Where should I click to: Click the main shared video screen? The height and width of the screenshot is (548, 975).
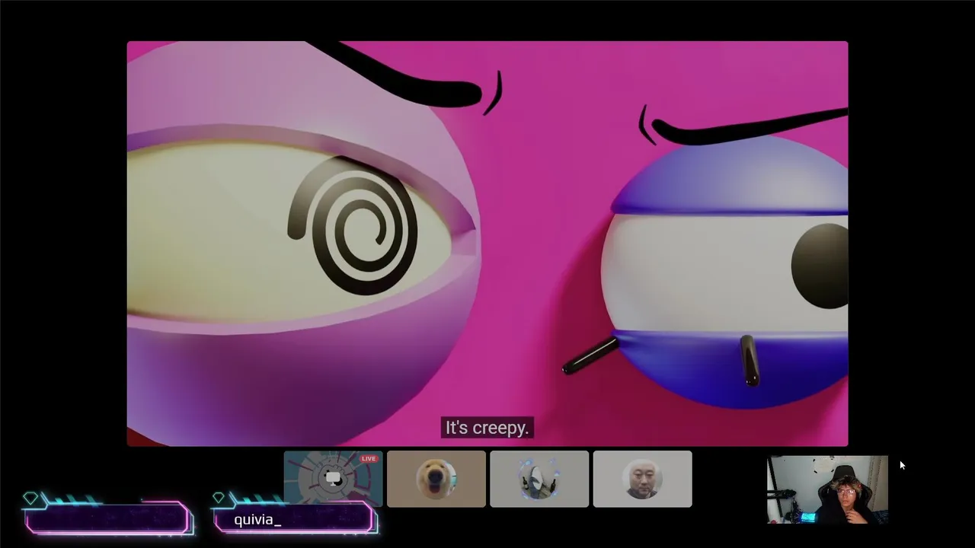(487, 244)
